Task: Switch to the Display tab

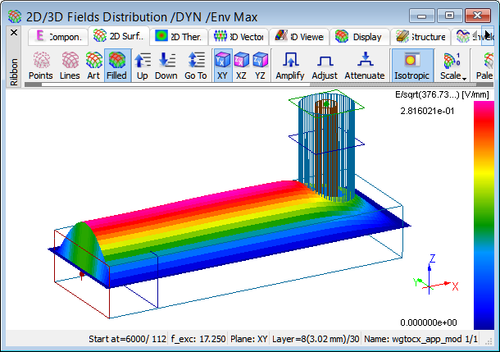Action: coord(359,36)
